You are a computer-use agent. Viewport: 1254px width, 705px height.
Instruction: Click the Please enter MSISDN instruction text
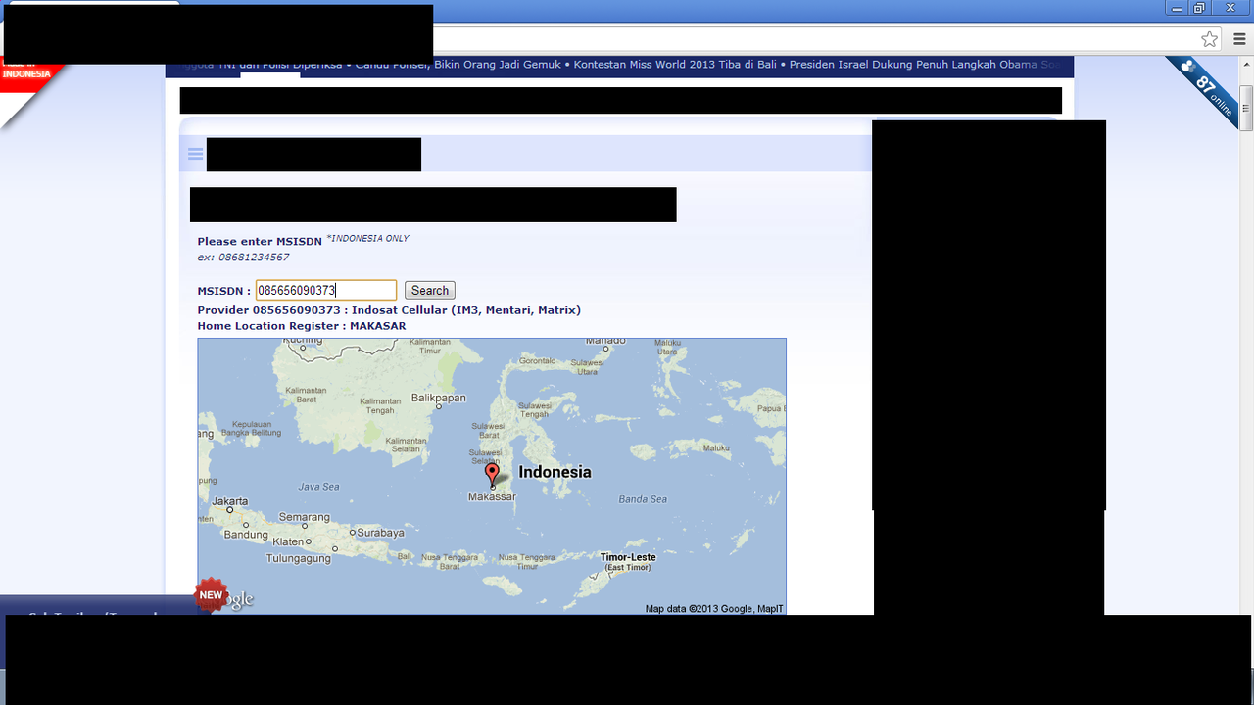click(x=260, y=241)
